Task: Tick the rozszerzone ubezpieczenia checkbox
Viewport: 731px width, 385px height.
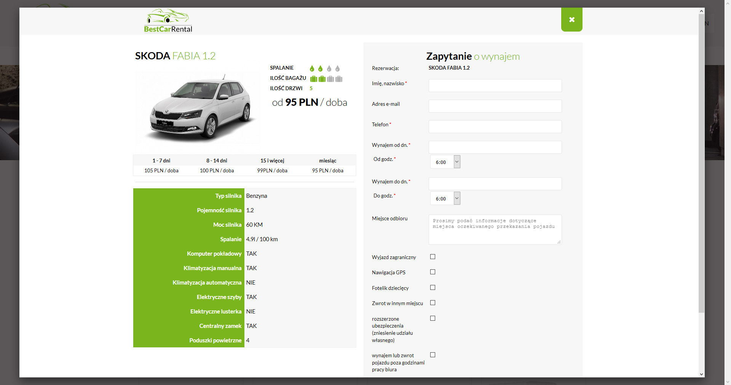Action: pyautogui.click(x=433, y=318)
